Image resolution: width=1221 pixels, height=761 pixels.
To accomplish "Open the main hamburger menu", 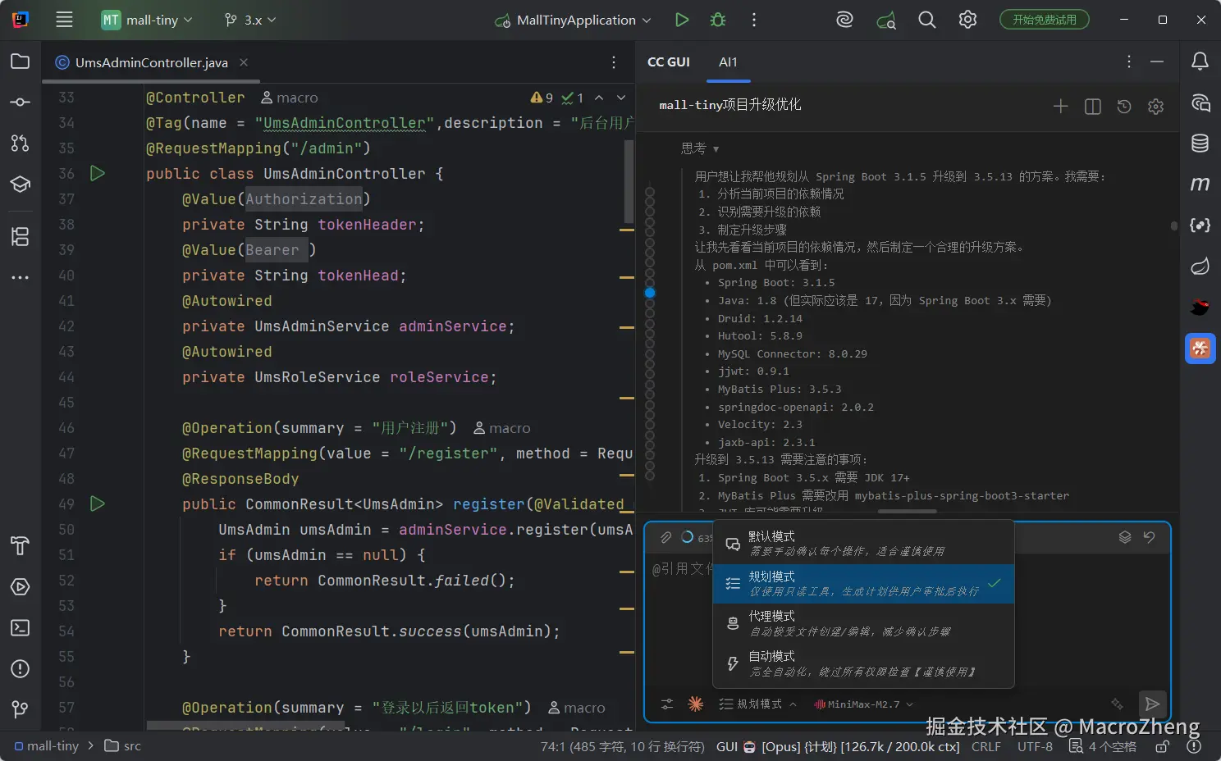I will pos(64,20).
